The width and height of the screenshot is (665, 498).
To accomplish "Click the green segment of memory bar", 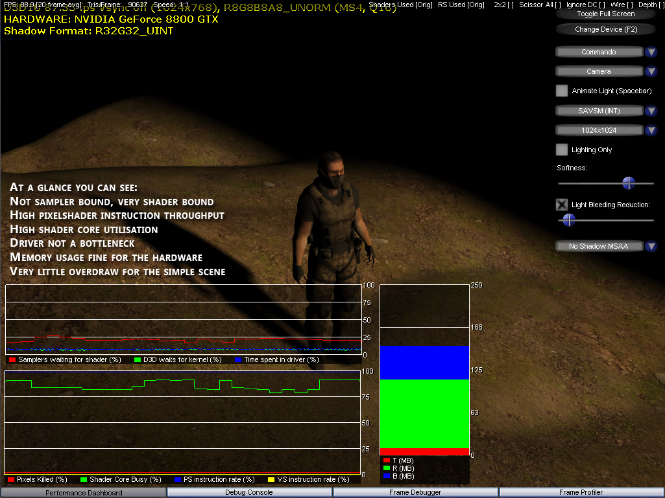I will (x=424, y=414).
